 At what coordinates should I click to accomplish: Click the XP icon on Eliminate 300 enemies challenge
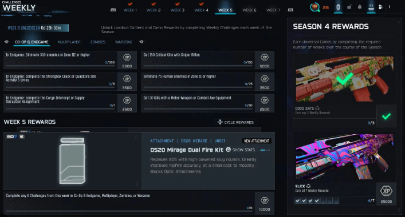[x=127, y=58]
